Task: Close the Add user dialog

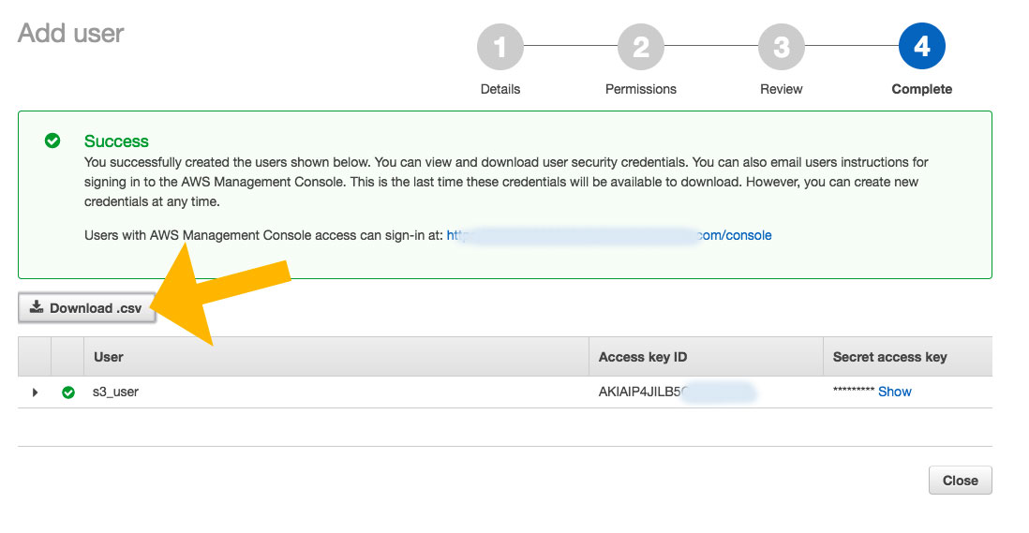Action: coord(960,481)
